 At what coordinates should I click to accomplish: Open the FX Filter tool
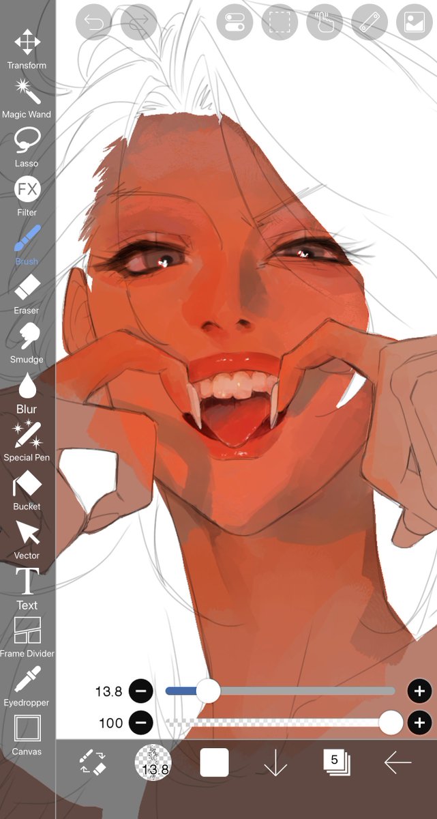[27, 197]
